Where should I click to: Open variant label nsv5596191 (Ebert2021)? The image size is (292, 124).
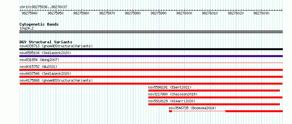point(170,87)
